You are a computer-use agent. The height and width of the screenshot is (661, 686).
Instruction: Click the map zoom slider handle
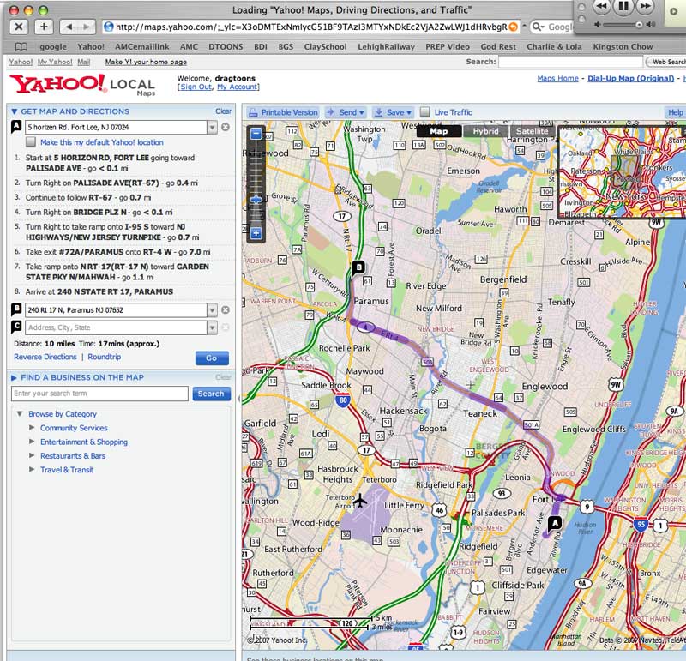[256, 199]
